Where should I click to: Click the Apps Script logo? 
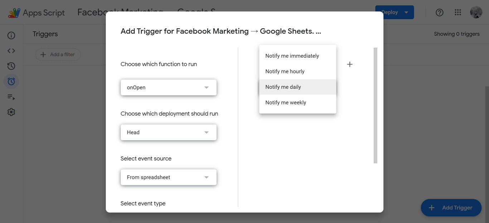pos(37,13)
